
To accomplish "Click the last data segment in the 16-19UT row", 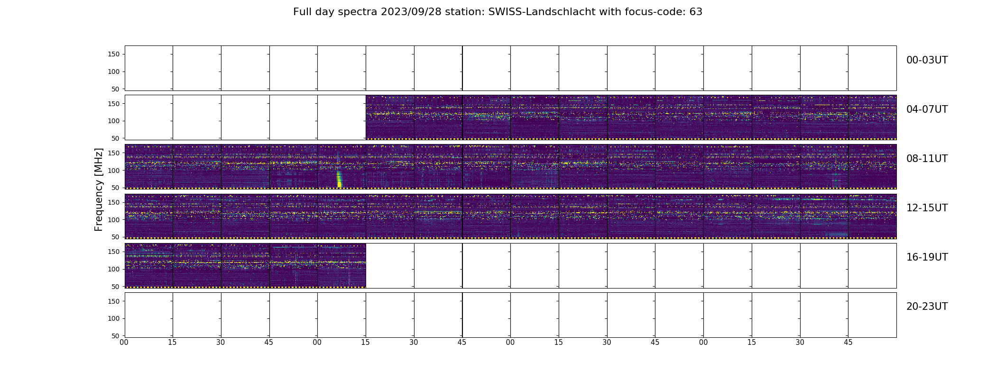I will pyautogui.click(x=341, y=265).
